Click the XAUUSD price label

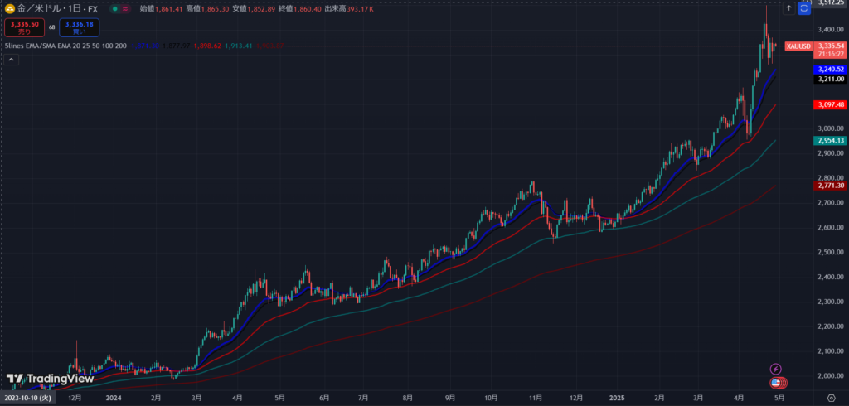click(798, 46)
